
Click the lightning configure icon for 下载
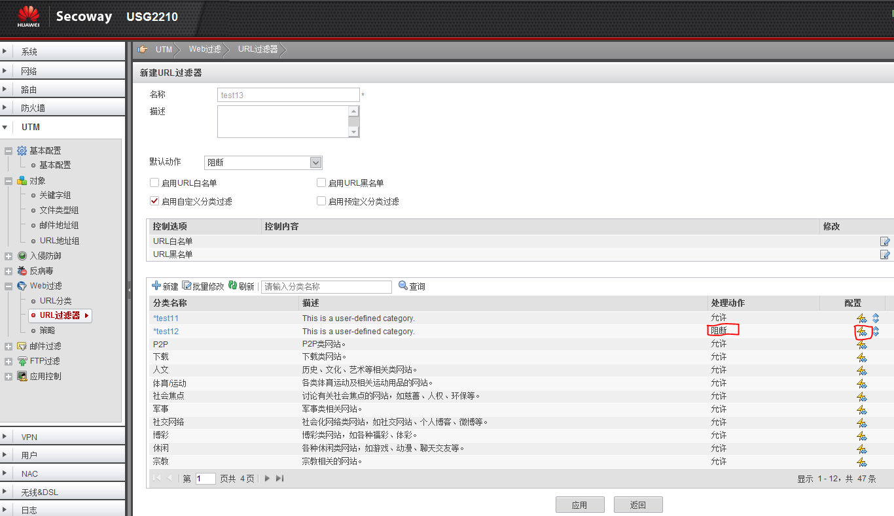(x=862, y=358)
